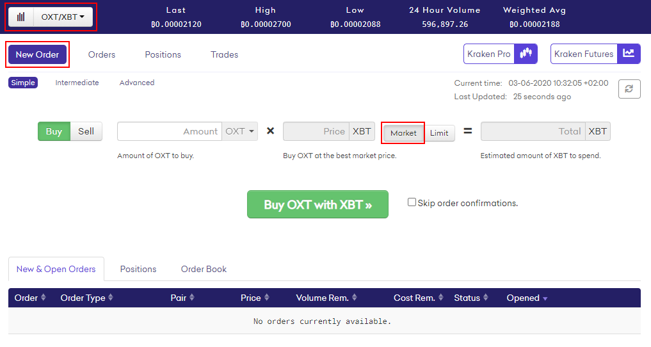651x347 pixels.
Task: Click the chart bars icon beside OXT/XBT
Action: click(21, 17)
